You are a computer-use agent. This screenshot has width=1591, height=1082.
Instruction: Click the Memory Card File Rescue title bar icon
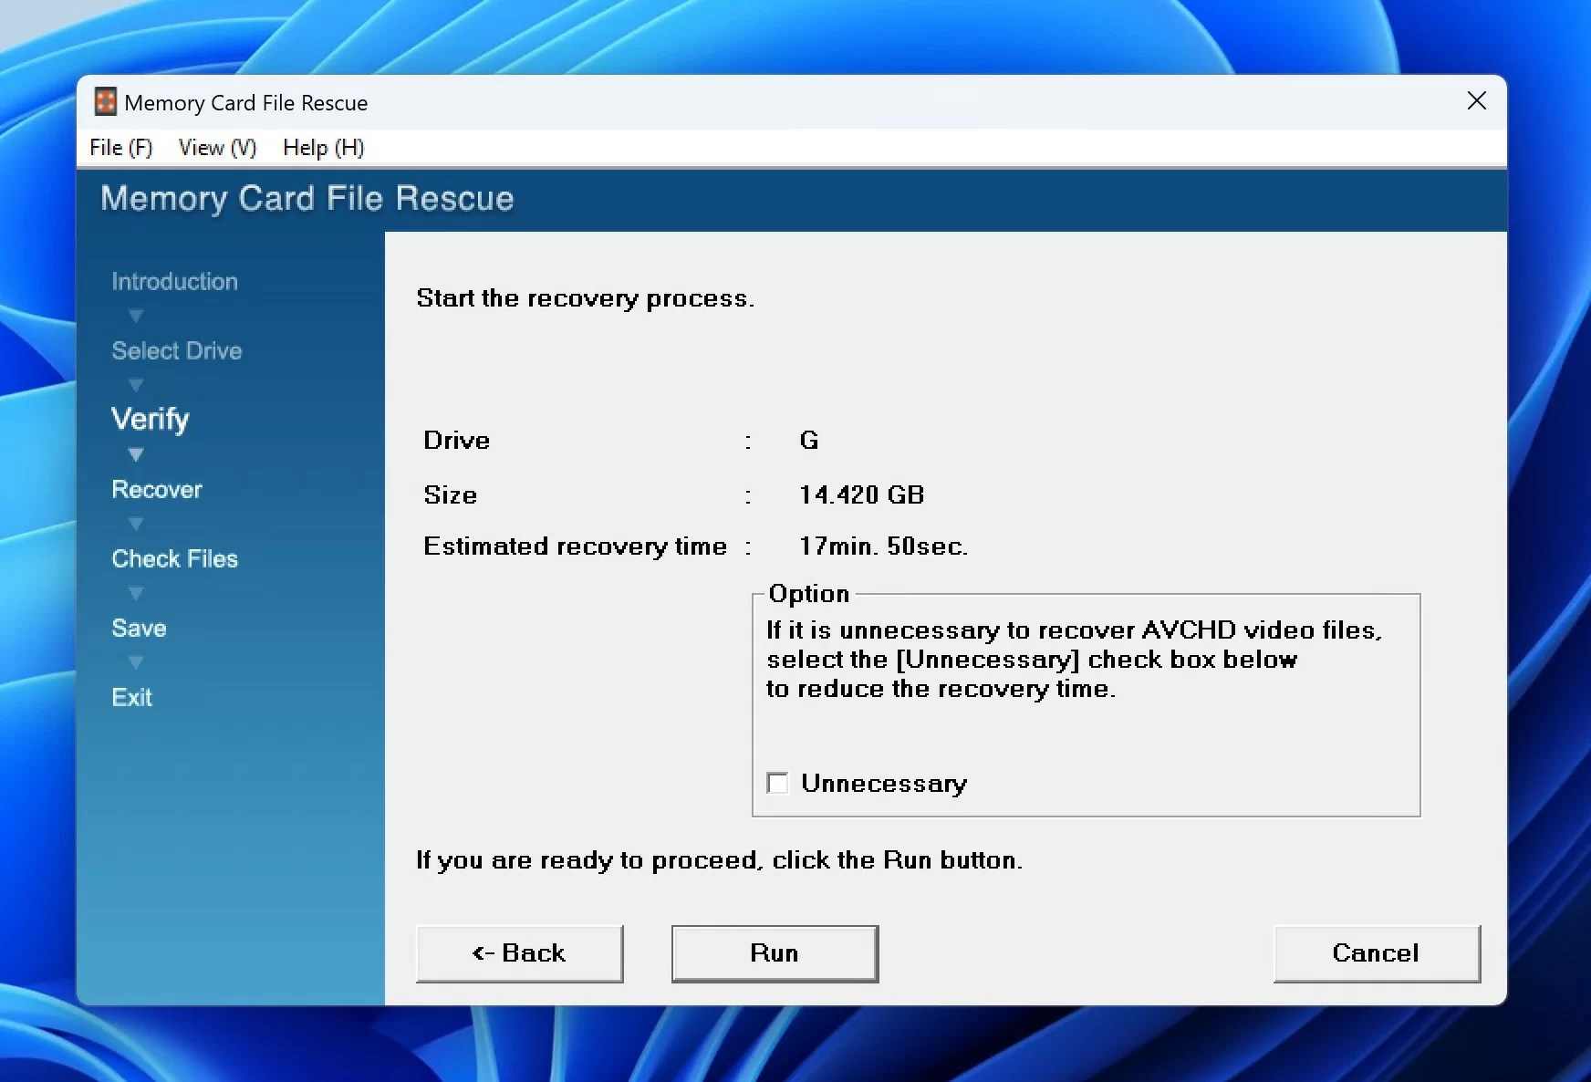[104, 101]
